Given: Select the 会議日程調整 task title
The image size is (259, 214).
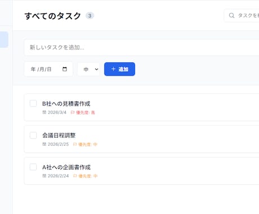Looking at the screenshot, I should tap(59, 135).
